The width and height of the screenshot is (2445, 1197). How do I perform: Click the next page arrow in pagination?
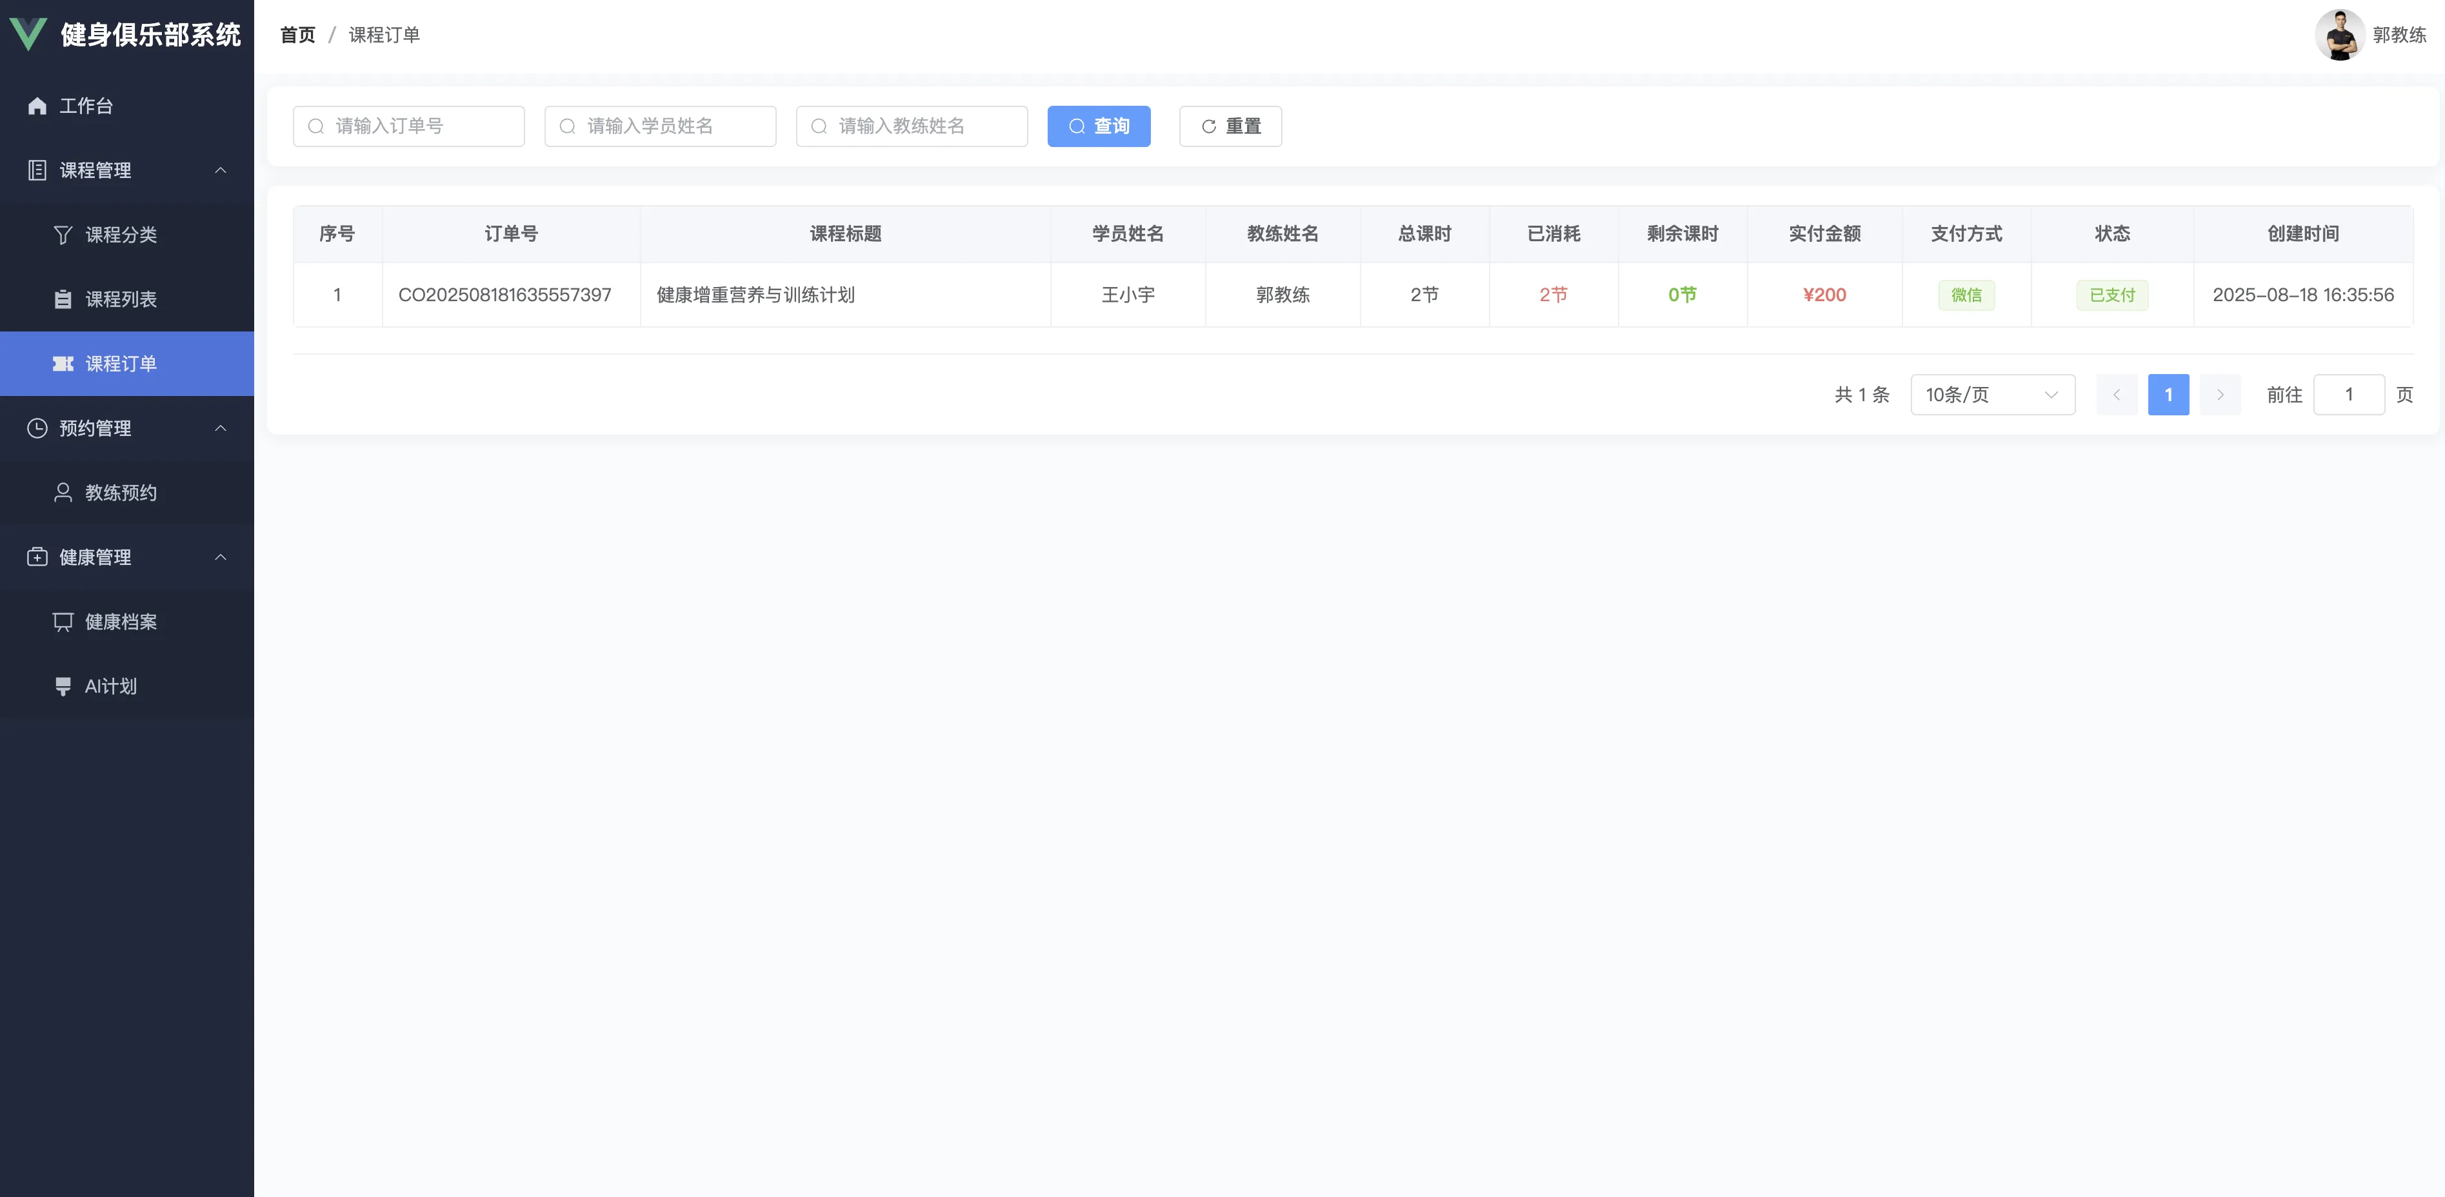(x=2219, y=395)
